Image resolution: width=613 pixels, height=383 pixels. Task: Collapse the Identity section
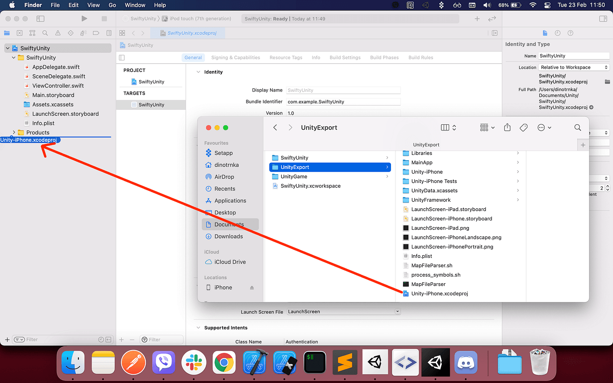tap(198, 72)
